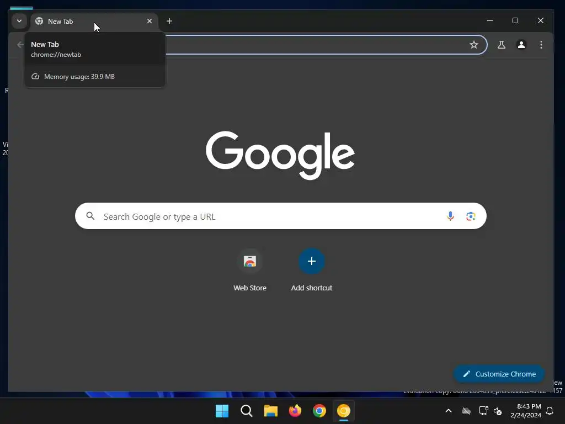
Task: Open a new tab with plus button
Action: click(169, 21)
